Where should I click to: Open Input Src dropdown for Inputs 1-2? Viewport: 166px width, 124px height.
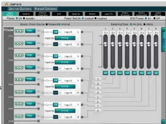[x=65, y=38]
